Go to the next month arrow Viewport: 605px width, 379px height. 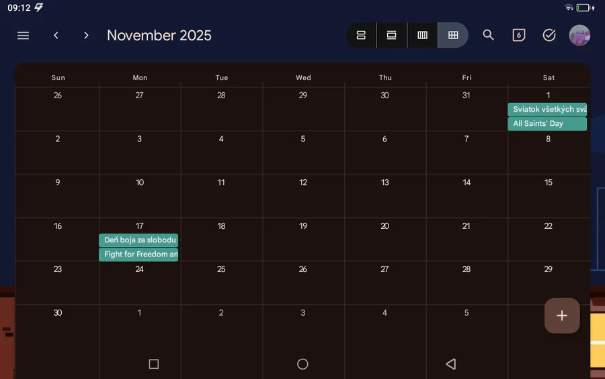coord(86,36)
